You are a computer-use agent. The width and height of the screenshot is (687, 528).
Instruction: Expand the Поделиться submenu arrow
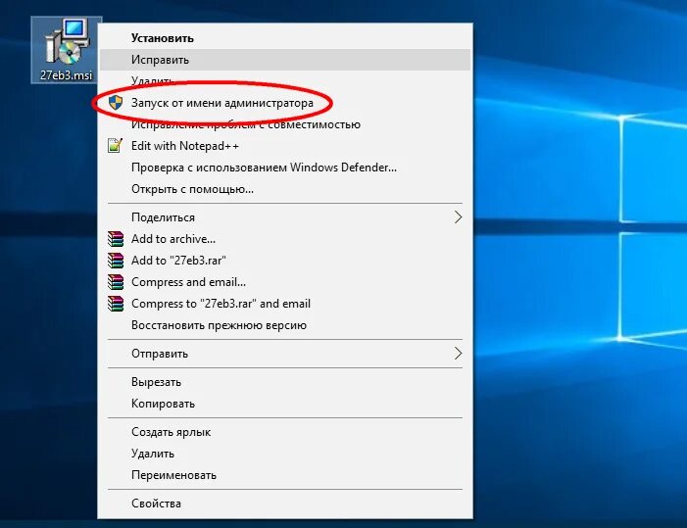click(x=458, y=217)
